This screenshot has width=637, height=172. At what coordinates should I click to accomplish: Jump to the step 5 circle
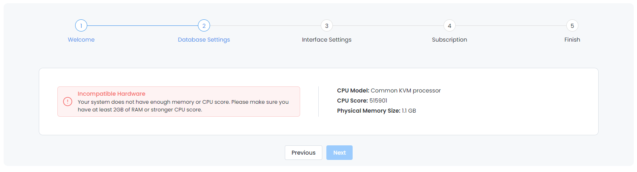click(572, 26)
